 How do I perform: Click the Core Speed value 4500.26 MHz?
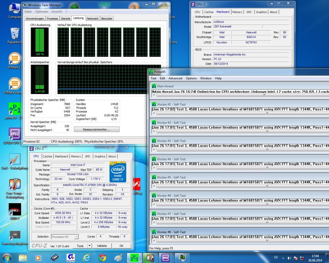pos(63,213)
